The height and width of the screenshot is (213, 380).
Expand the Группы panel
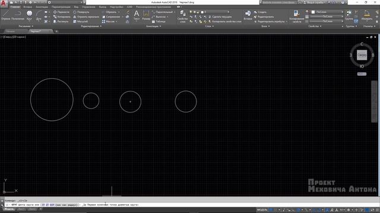coord(351,26)
